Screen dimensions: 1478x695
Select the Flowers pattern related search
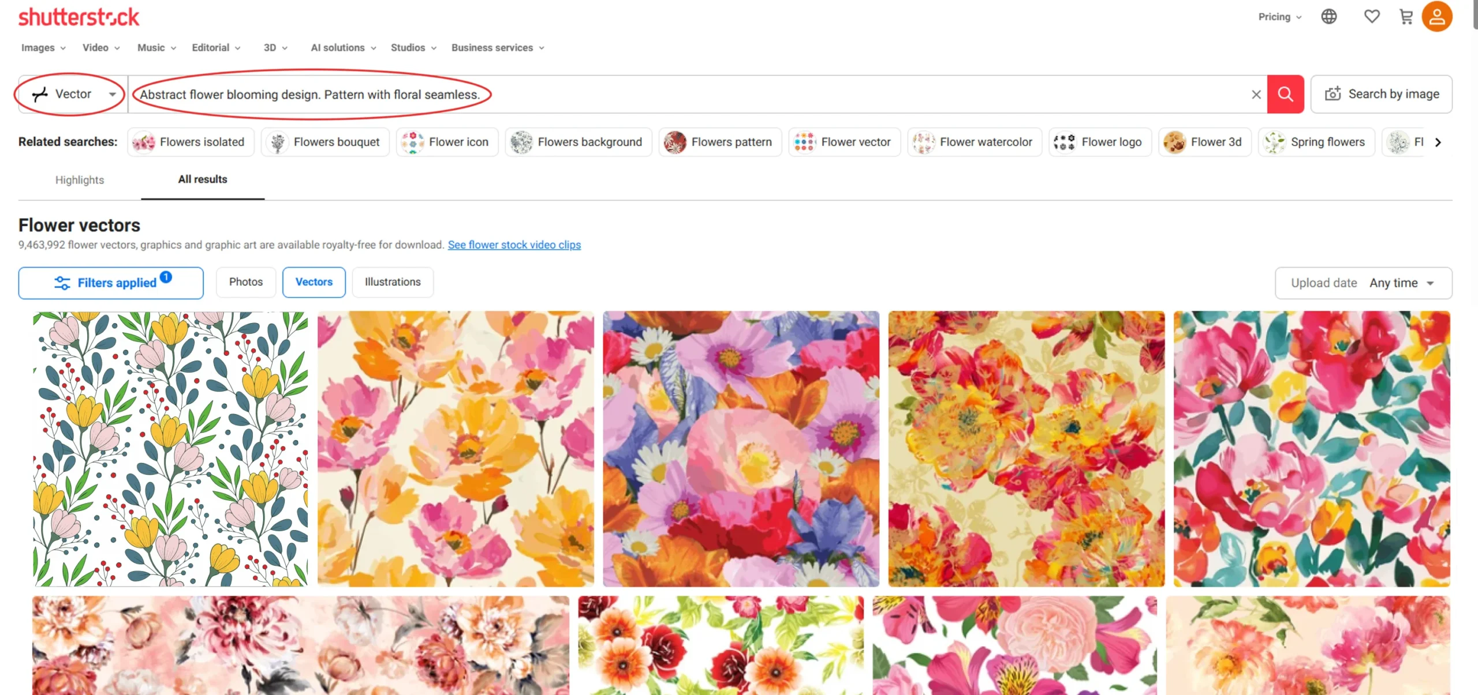[720, 142]
